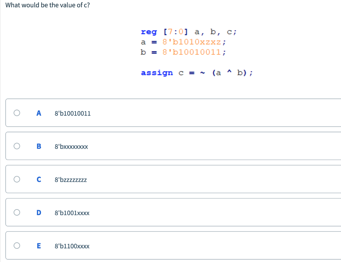341x262 pixels.
Task: Select the radio button for option C
Action: (x=17, y=179)
